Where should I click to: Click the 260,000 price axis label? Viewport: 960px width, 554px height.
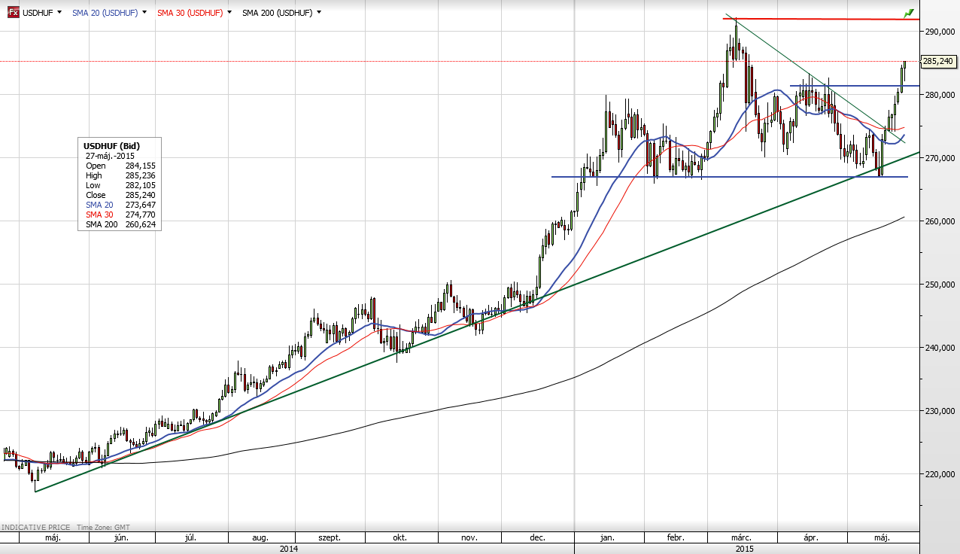940,221
